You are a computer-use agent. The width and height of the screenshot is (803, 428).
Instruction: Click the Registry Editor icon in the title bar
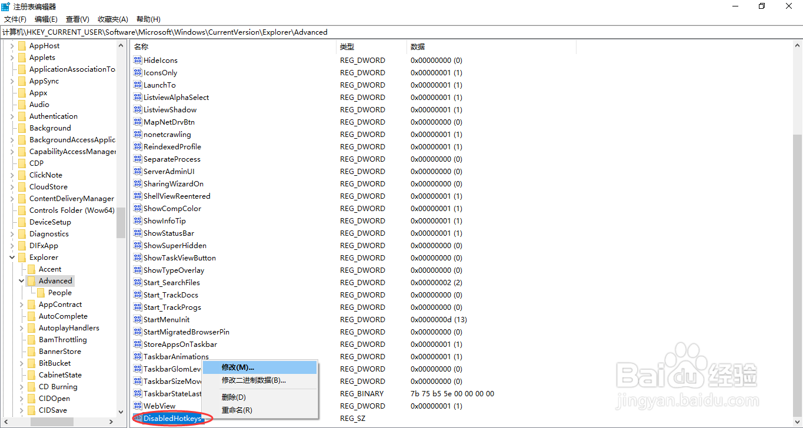point(6,6)
